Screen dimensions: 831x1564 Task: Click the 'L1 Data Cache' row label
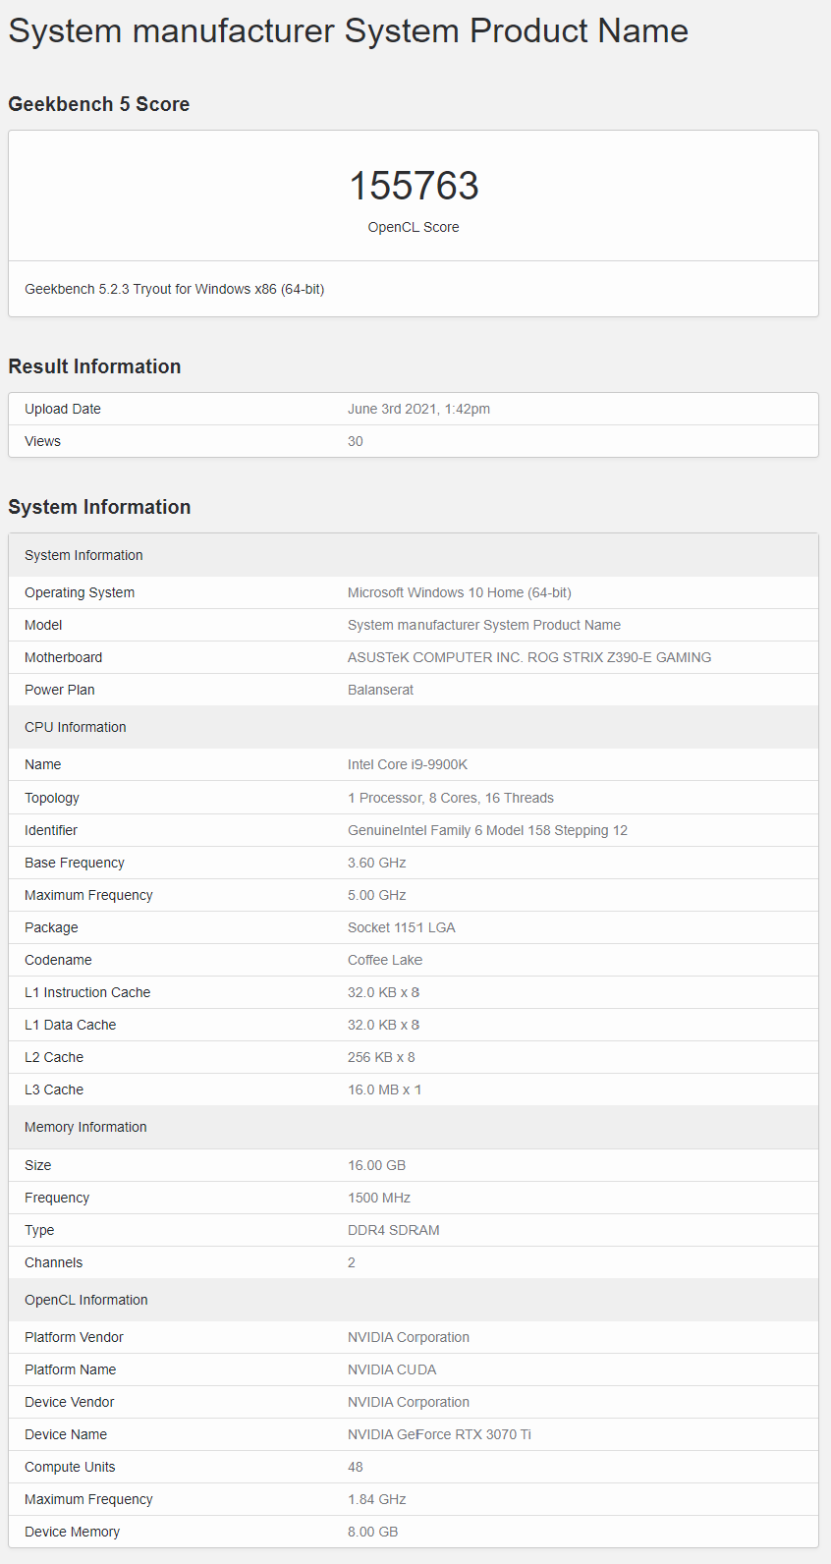[71, 1025]
